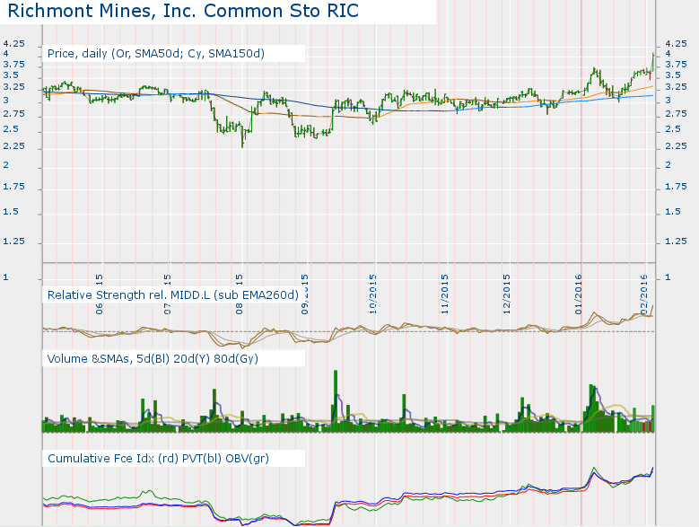Screen dimensions: 699x527
Task: Click the 01/2016 date axis label
Action: click(579, 294)
